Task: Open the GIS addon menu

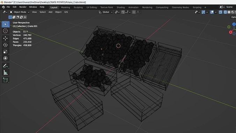Action: [x=66, y=12]
